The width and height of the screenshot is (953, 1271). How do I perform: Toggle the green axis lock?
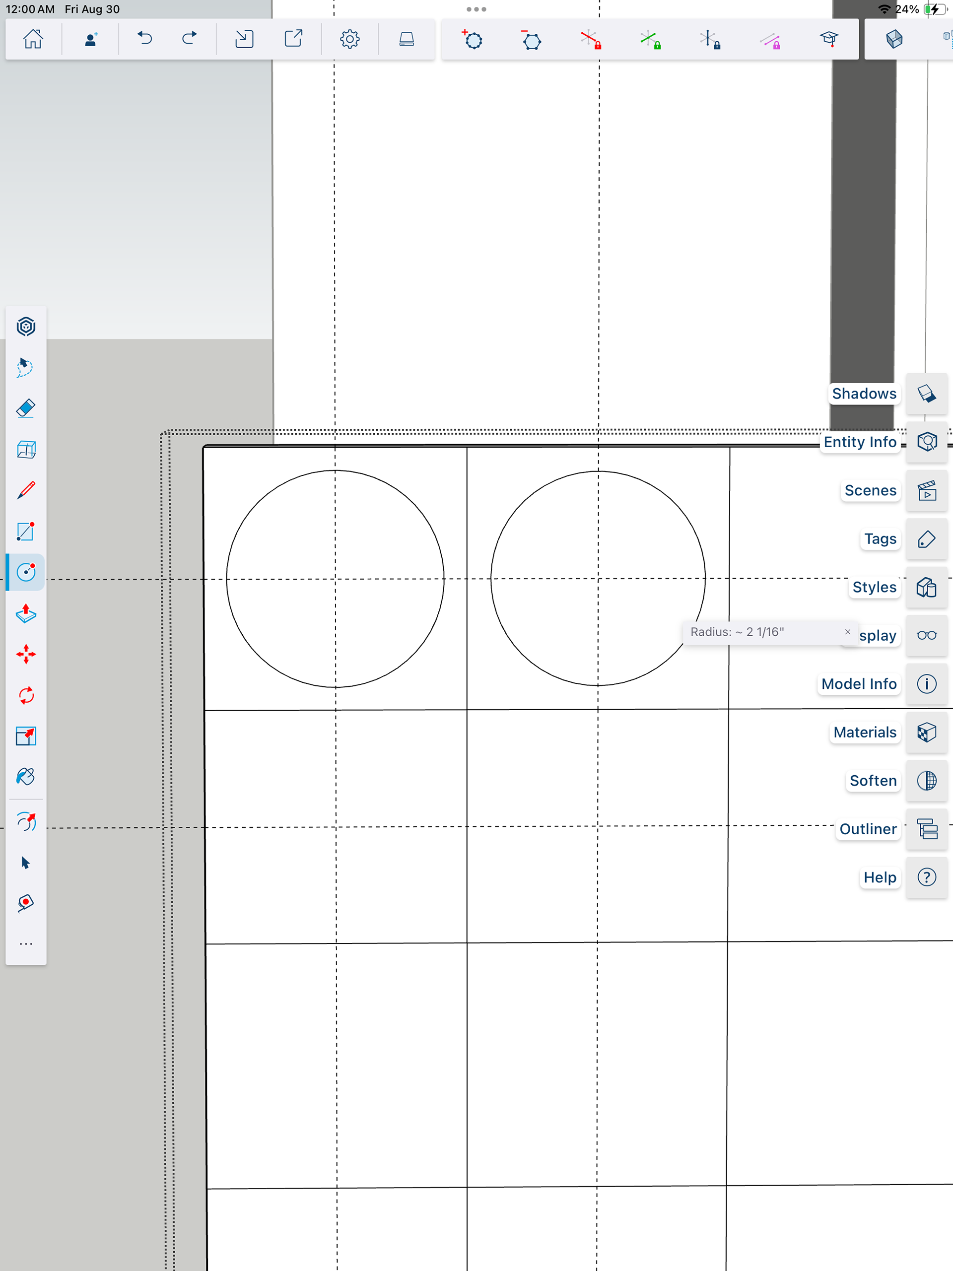650,40
